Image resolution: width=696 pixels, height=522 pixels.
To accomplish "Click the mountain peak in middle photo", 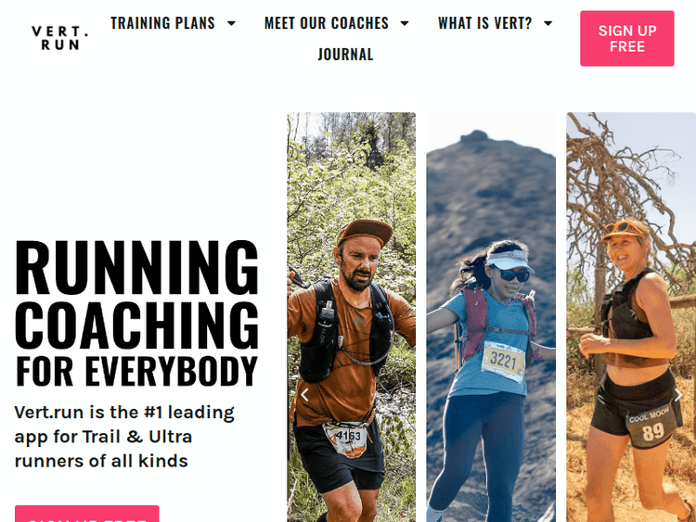I will click(475, 136).
